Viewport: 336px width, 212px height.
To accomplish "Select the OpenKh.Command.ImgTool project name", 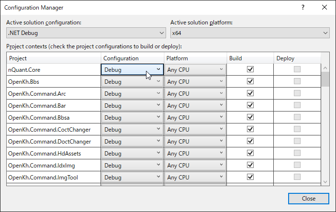I will (43, 178).
